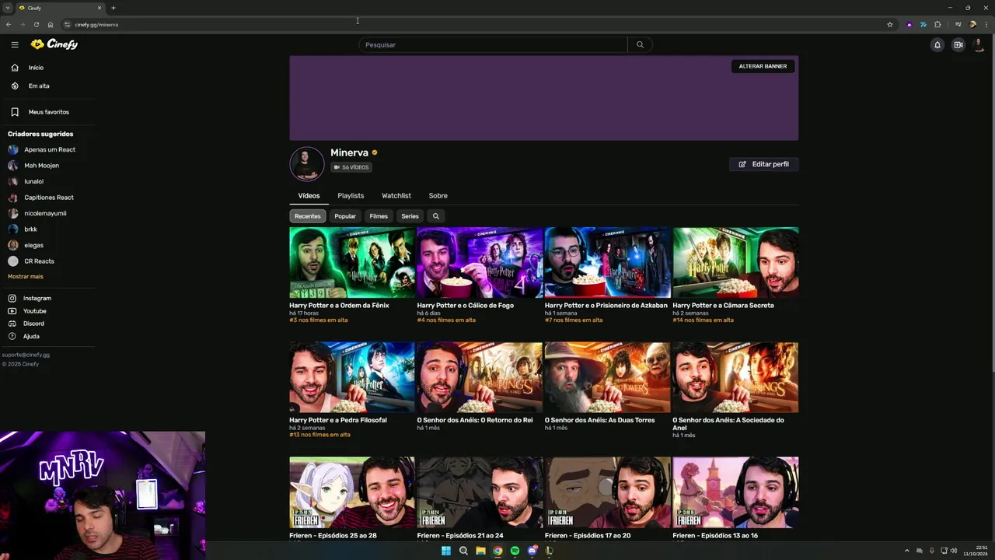Click the address bar URL cinefy.gg/minerva
This screenshot has width=995, height=560.
96,25
